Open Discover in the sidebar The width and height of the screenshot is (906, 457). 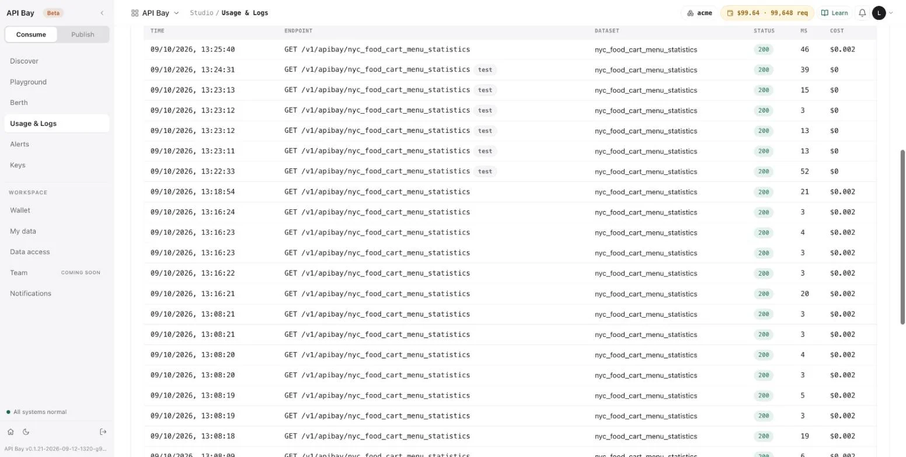click(x=57, y=61)
